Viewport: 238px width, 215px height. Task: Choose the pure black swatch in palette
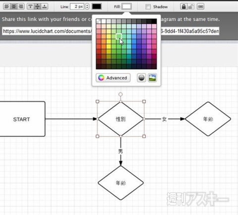[x=154, y=21]
